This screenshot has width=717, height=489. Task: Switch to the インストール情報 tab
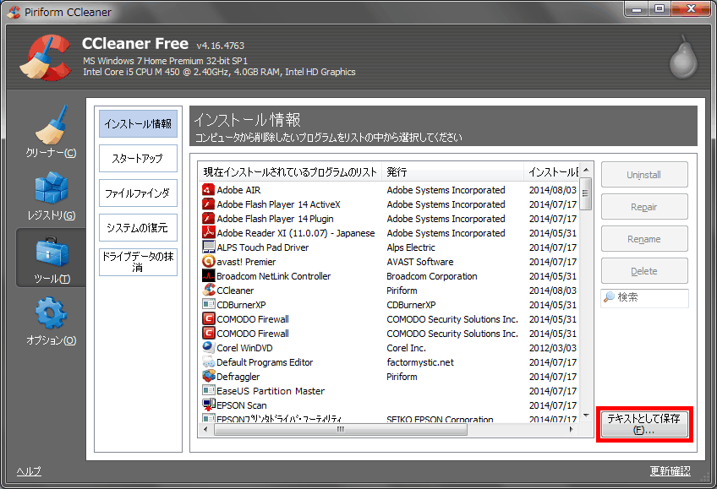pos(138,124)
